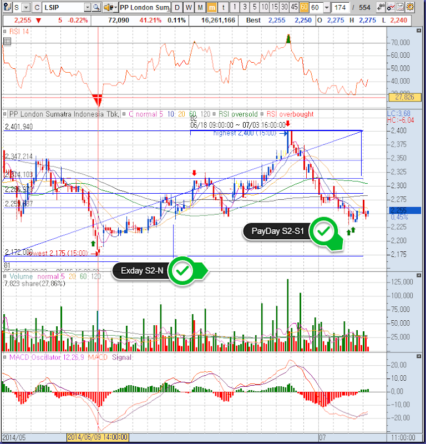Click the notepad memo icon at top left

8,7
